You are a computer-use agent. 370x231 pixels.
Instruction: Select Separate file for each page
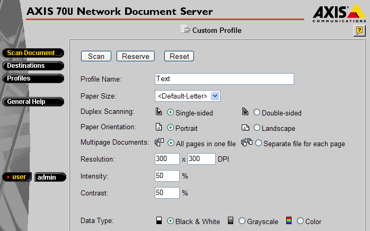258,143
